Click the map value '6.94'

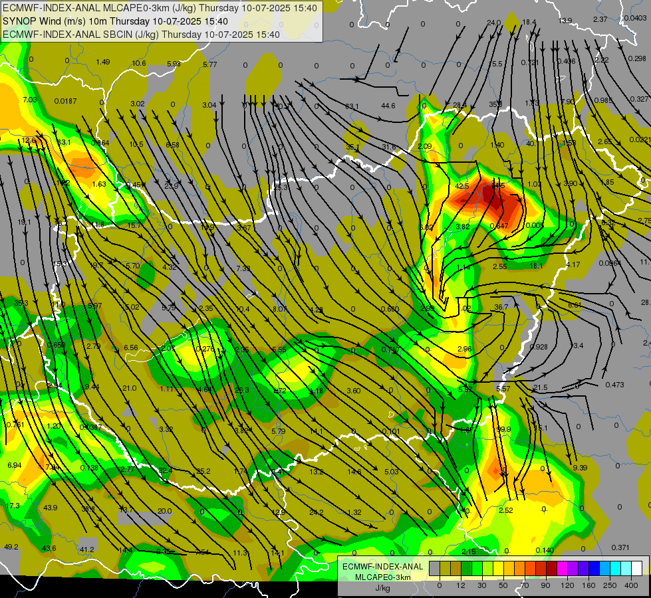tap(14, 465)
